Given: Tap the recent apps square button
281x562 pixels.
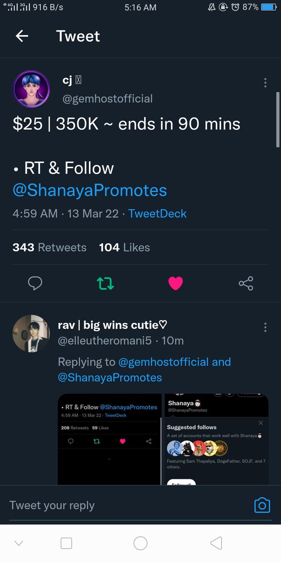Looking at the screenshot, I should (x=67, y=543).
